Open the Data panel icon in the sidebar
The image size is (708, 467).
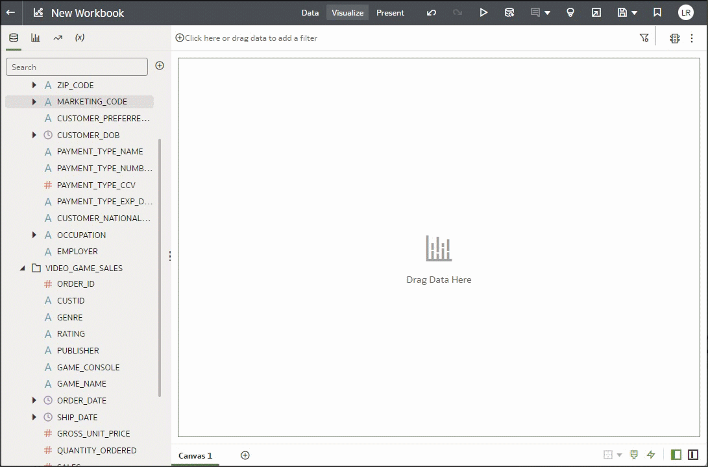(13, 38)
